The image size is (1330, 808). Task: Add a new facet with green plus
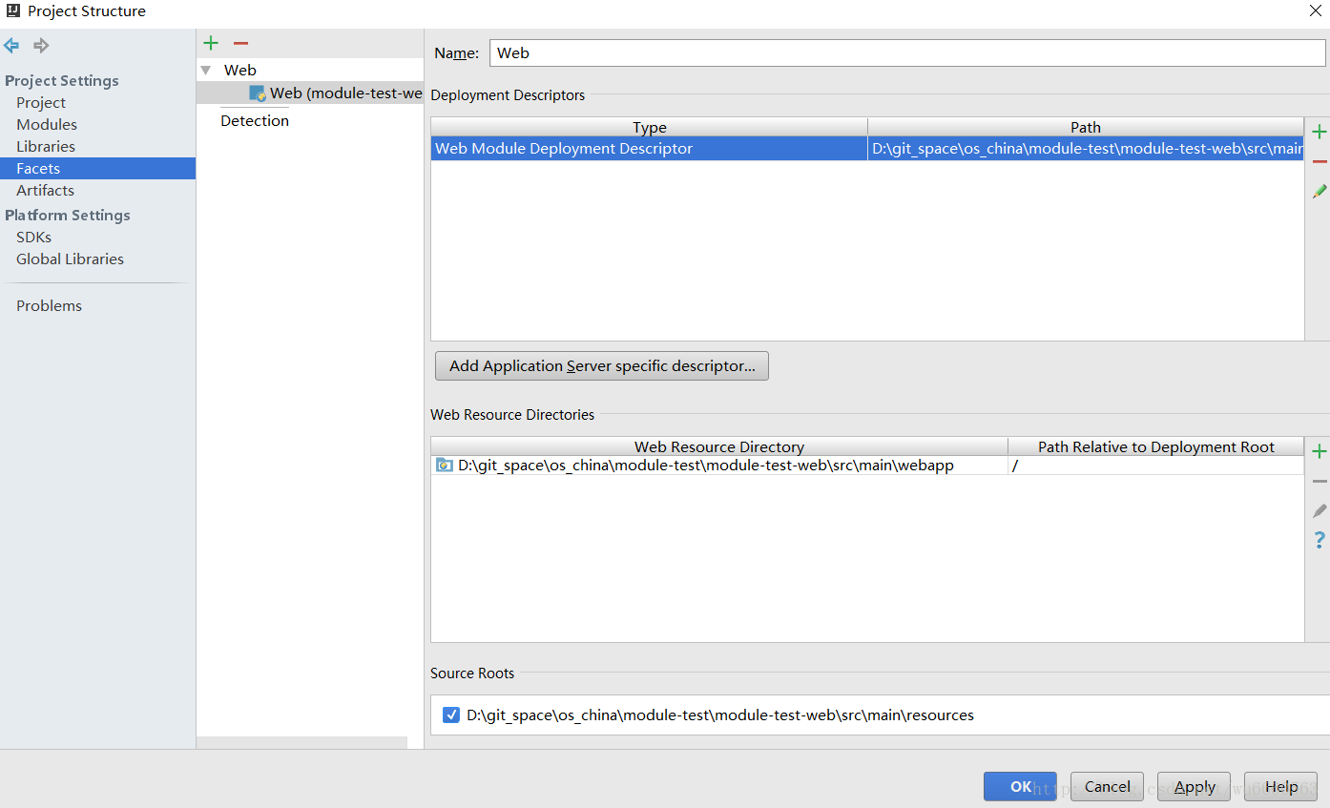click(211, 43)
